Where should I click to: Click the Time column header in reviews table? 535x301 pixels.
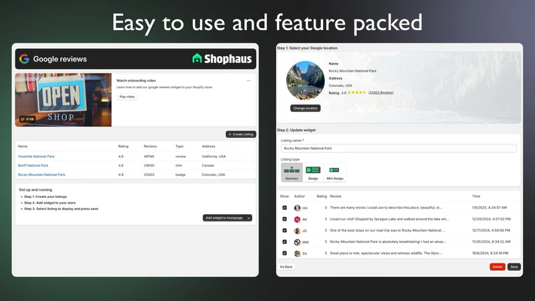tap(476, 196)
